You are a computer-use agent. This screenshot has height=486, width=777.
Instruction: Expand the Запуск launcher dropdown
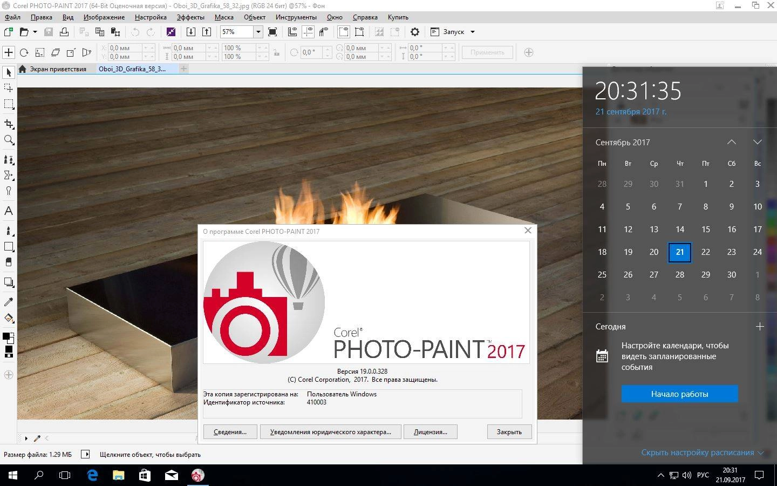coord(473,32)
